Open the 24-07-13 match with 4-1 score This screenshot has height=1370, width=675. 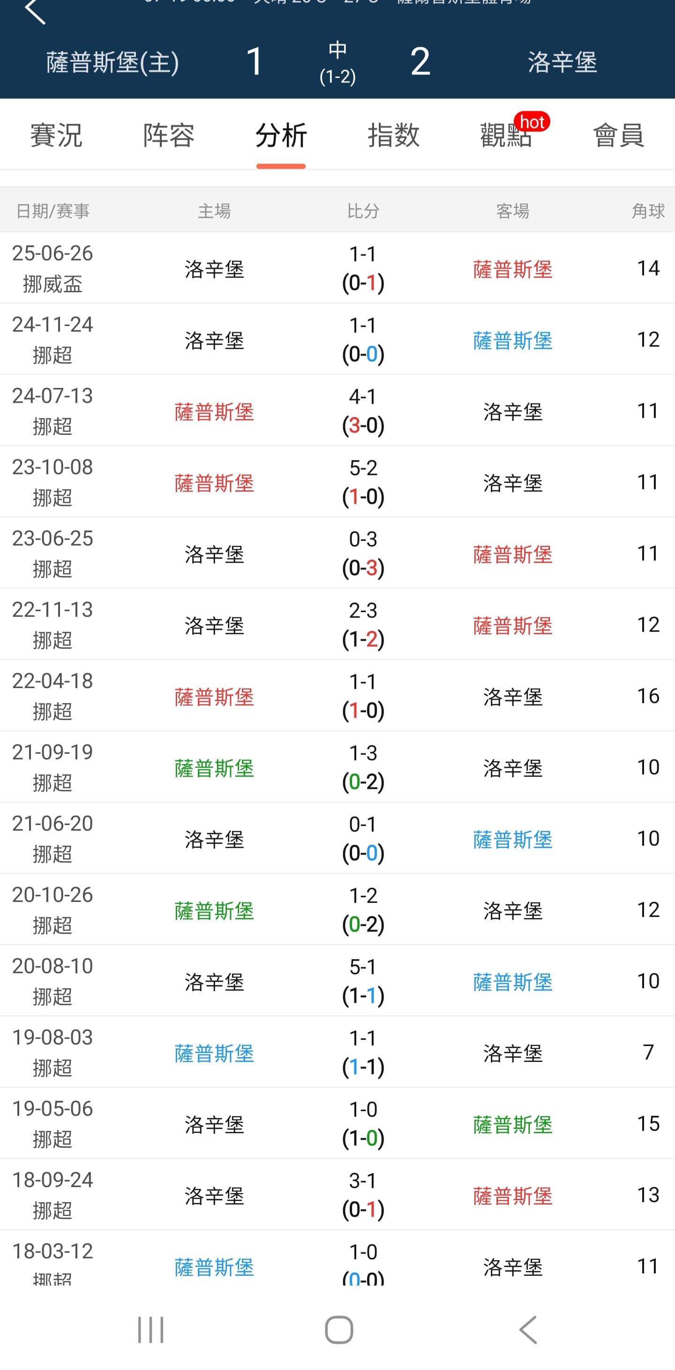tap(337, 410)
